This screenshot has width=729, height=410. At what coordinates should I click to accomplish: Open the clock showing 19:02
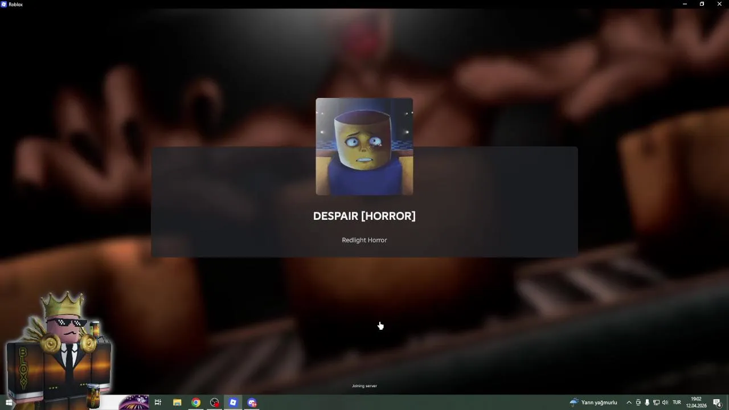(x=696, y=403)
